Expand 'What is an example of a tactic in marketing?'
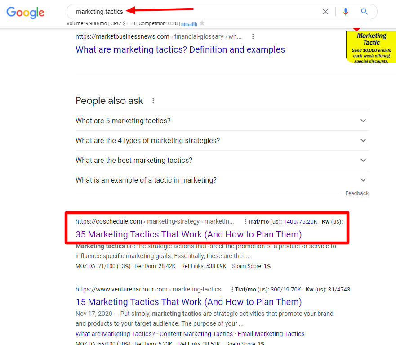Screen dimensions: 396x345 click(x=222, y=180)
